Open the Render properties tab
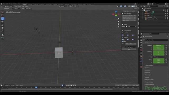The image size is (169, 95). (141, 40)
